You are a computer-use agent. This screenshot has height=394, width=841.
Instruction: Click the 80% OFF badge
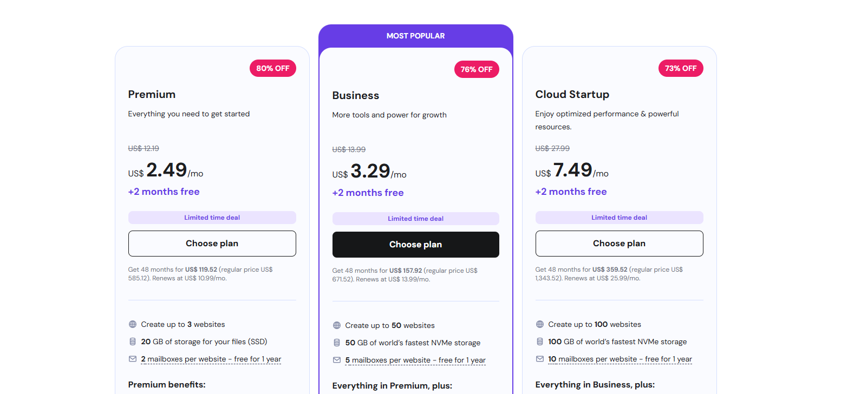[x=273, y=68]
